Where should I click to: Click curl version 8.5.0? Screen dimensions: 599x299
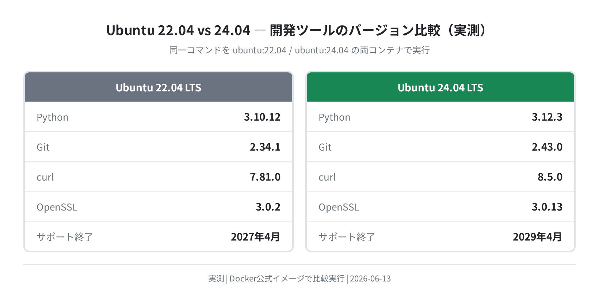coord(550,177)
